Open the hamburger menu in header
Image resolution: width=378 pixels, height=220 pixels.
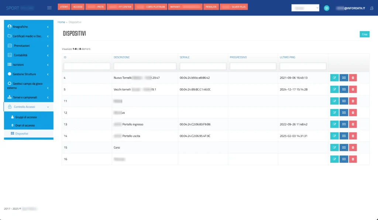coord(49,8)
